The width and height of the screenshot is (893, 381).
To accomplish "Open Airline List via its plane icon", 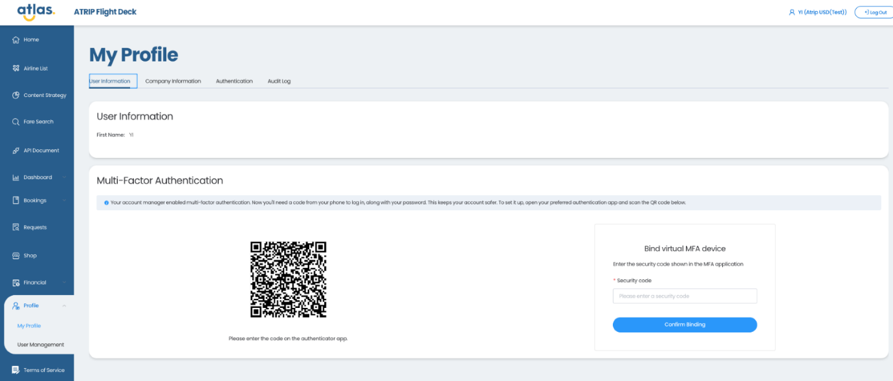I will coord(16,69).
